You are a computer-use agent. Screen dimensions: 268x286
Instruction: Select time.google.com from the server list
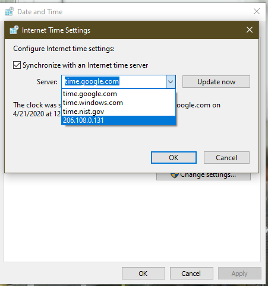pyautogui.click(x=118, y=94)
